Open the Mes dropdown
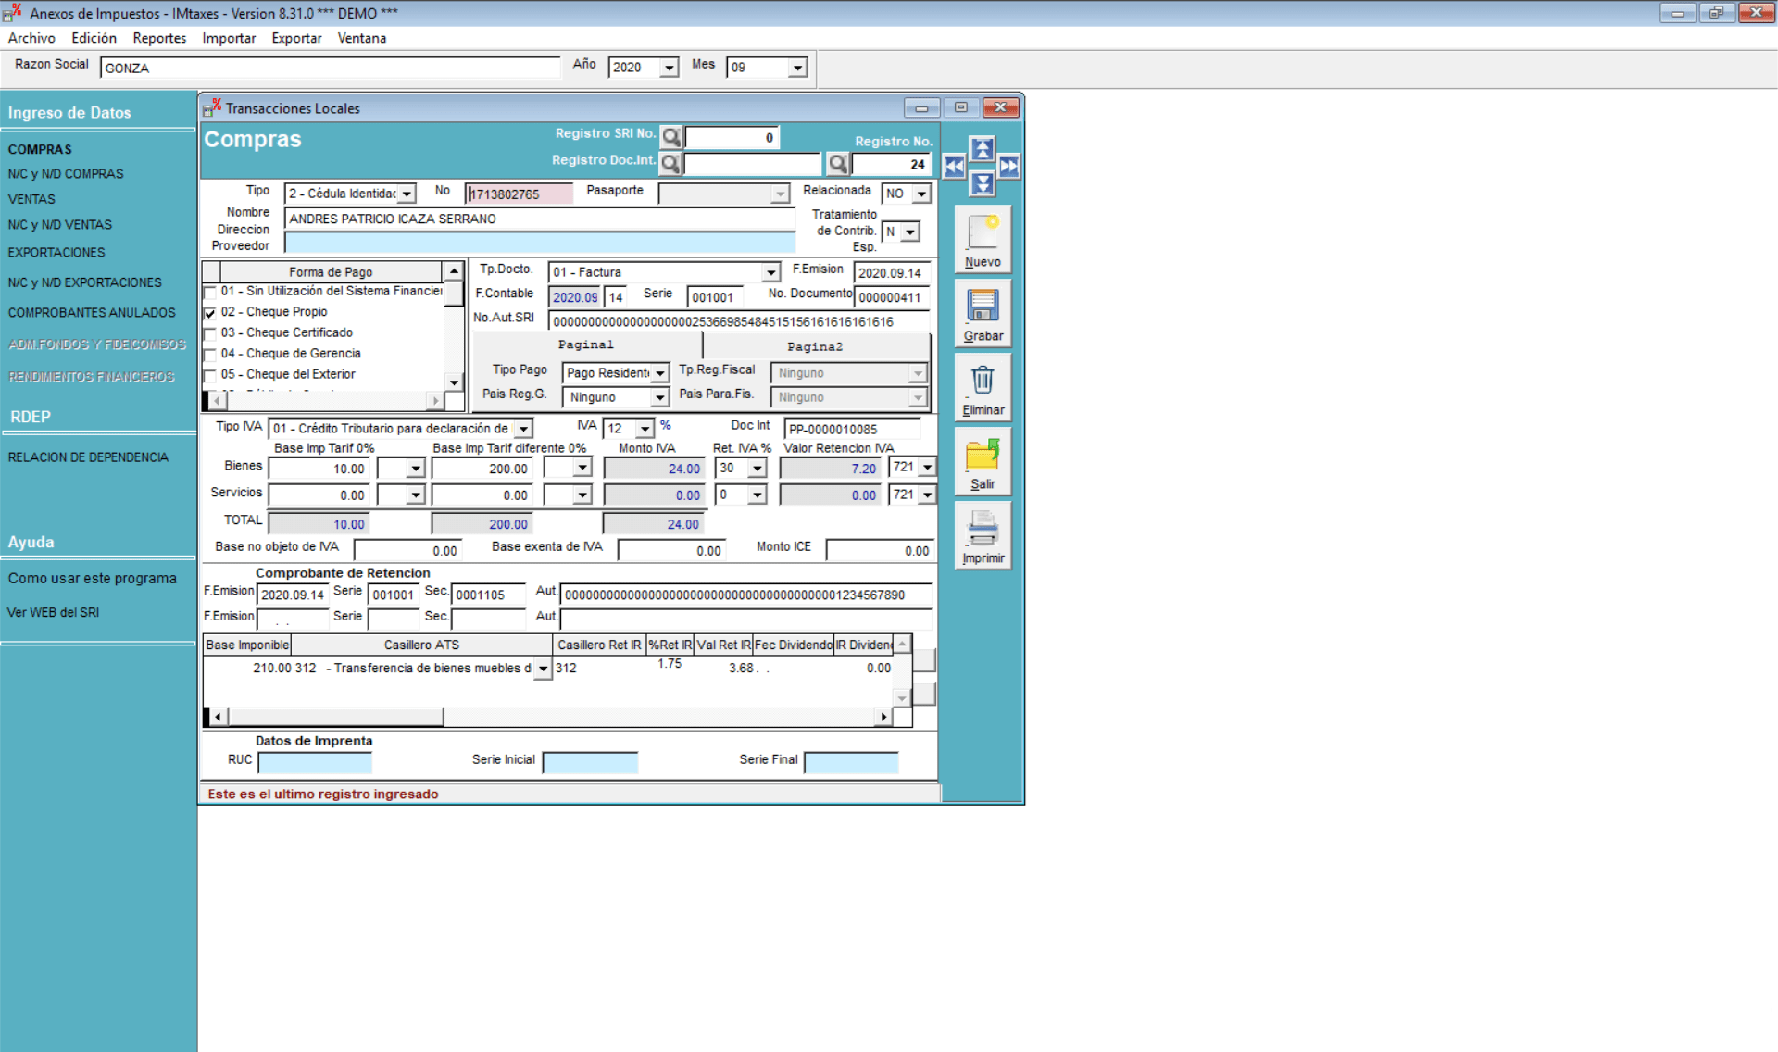Screen dimensions: 1778x1052 (796, 67)
